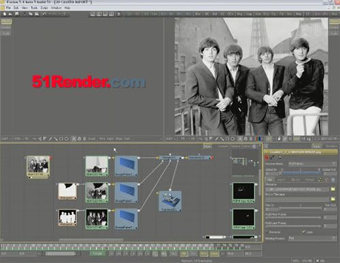Switch to the Flow tab

(x=207, y=147)
